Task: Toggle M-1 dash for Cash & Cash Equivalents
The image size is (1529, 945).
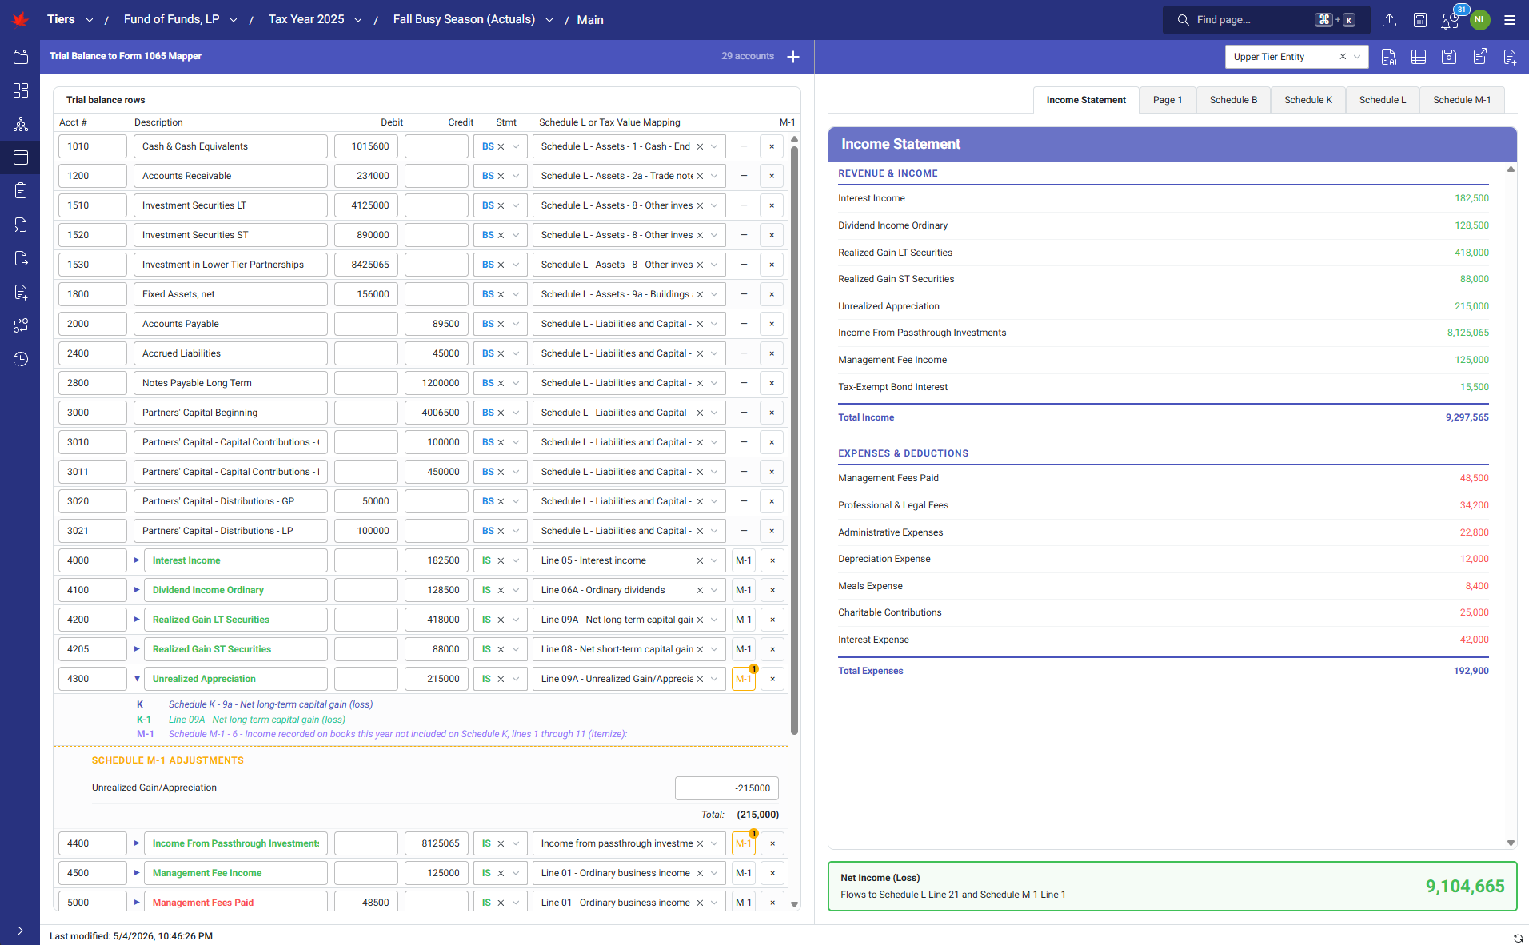Action: click(x=744, y=146)
